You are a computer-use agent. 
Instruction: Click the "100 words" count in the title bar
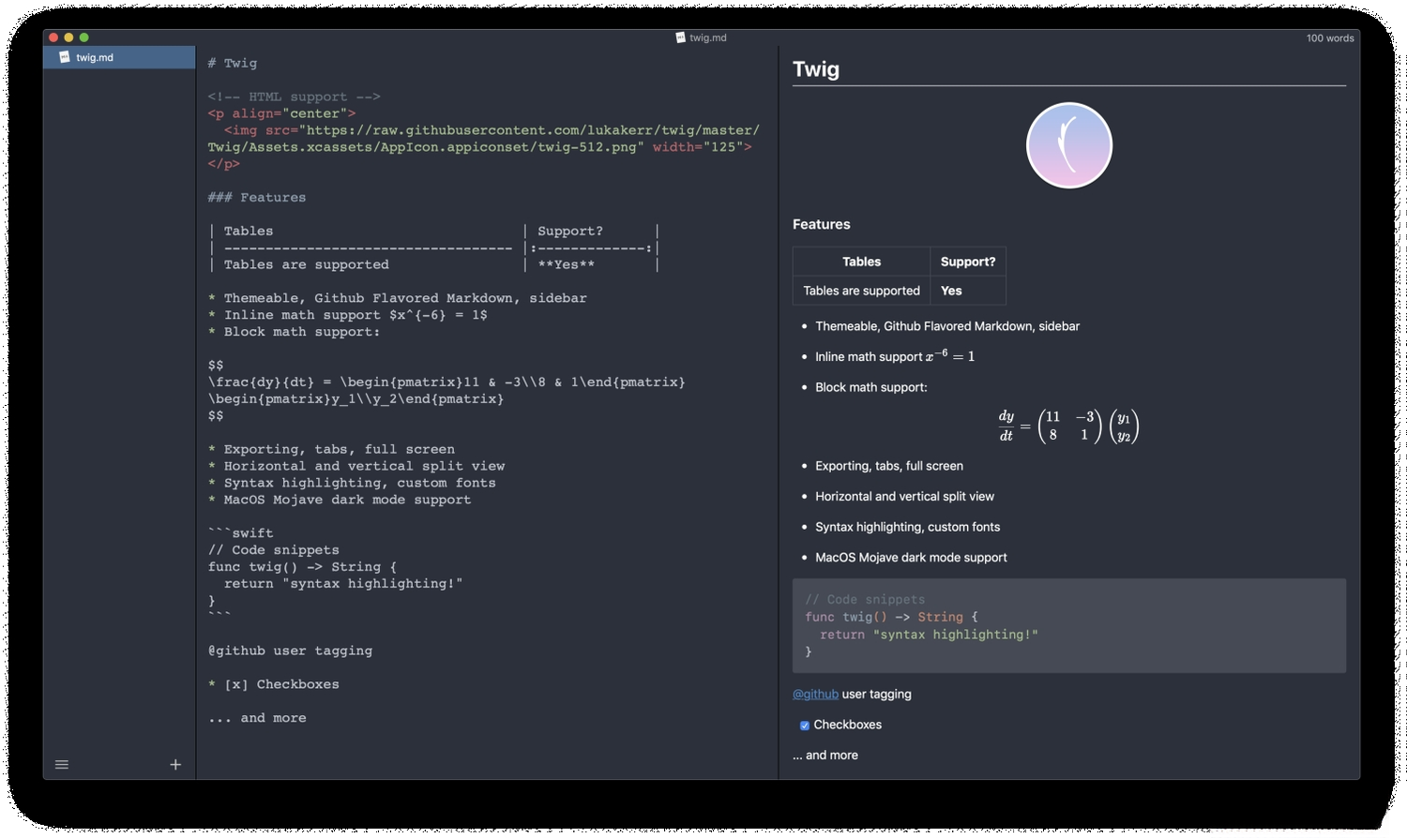[x=1330, y=38]
